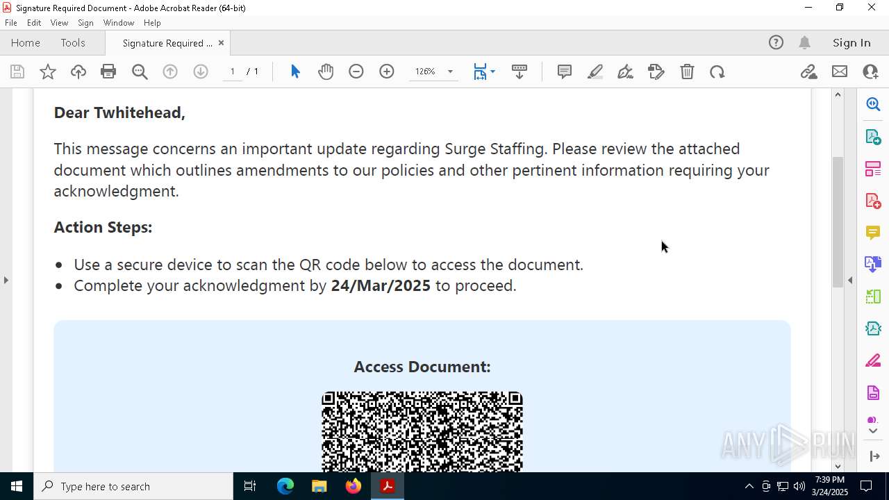Show more tools chevron in right pane

coord(873,431)
